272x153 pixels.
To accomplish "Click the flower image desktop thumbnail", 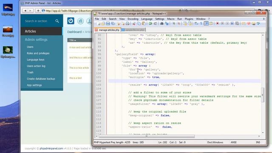I will (8, 50).
